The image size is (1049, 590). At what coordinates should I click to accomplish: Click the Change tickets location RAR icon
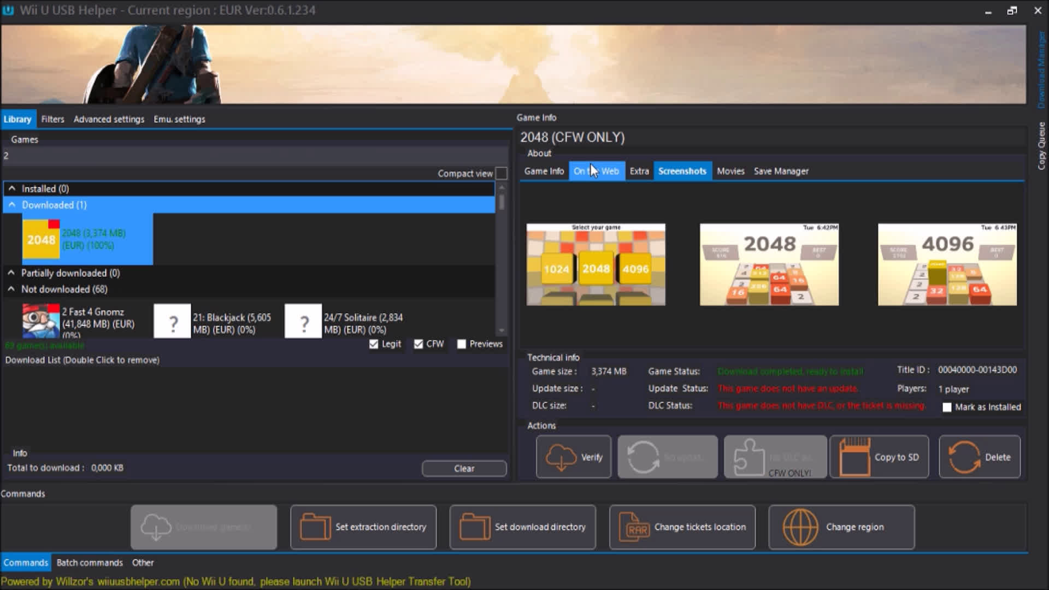(634, 527)
